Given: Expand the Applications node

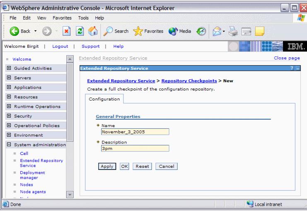Looking at the screenshot, I should click(9, 87).
